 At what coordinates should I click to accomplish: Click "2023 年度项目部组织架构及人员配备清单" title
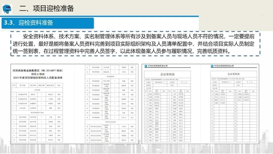(38, 78)
